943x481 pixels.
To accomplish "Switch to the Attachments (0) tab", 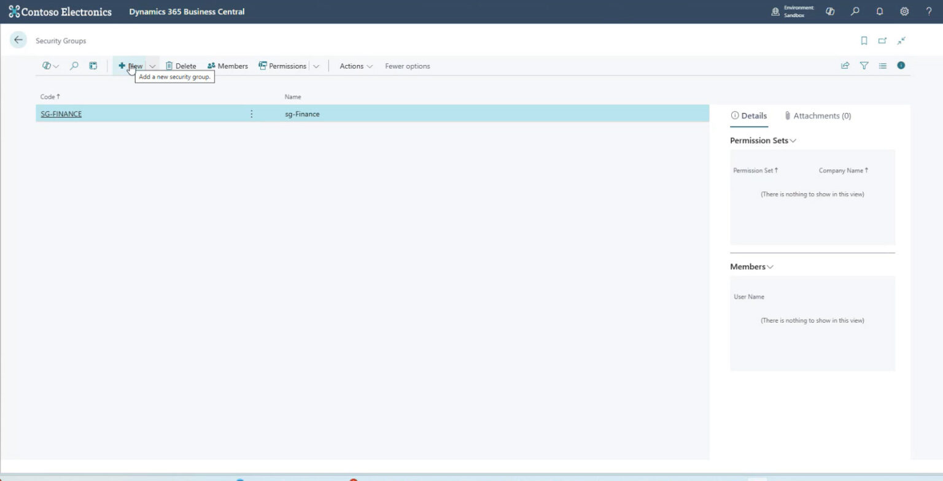I will coord(818,115).
